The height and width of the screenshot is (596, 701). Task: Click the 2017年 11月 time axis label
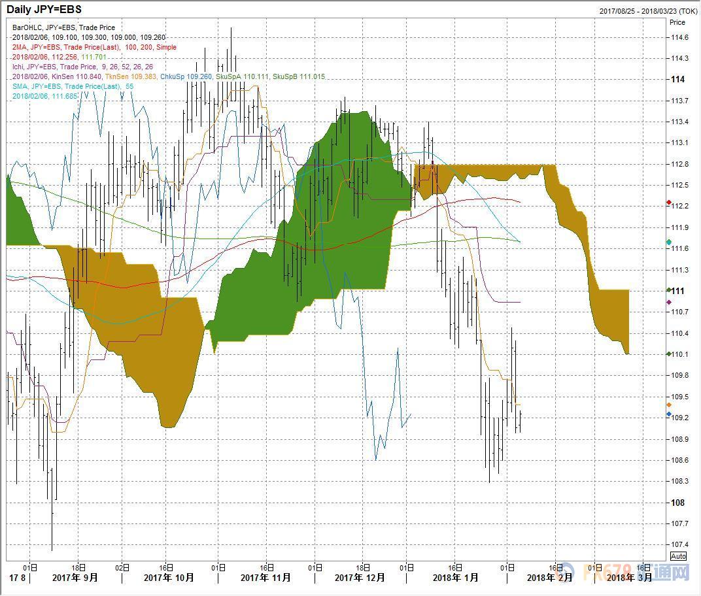pyautogui.click(x=266, y=578)
